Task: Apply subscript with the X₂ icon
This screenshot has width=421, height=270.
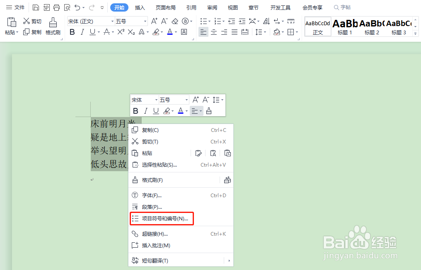Action: [x=131, y=32]
